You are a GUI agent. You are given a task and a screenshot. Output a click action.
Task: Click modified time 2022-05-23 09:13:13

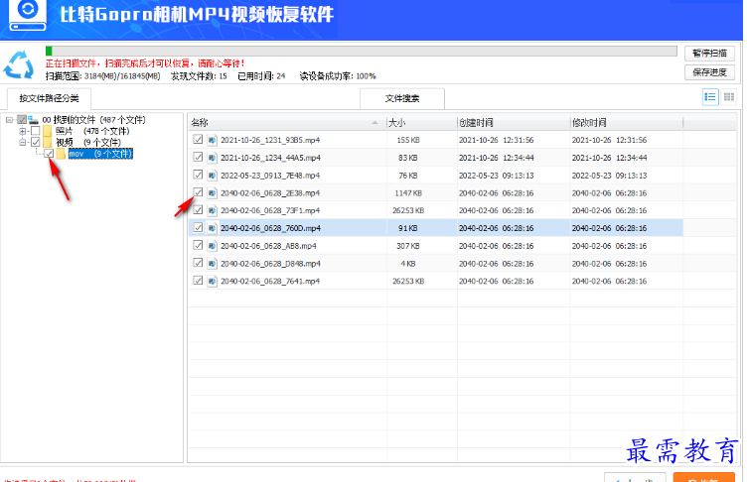(x=609, y=176)
